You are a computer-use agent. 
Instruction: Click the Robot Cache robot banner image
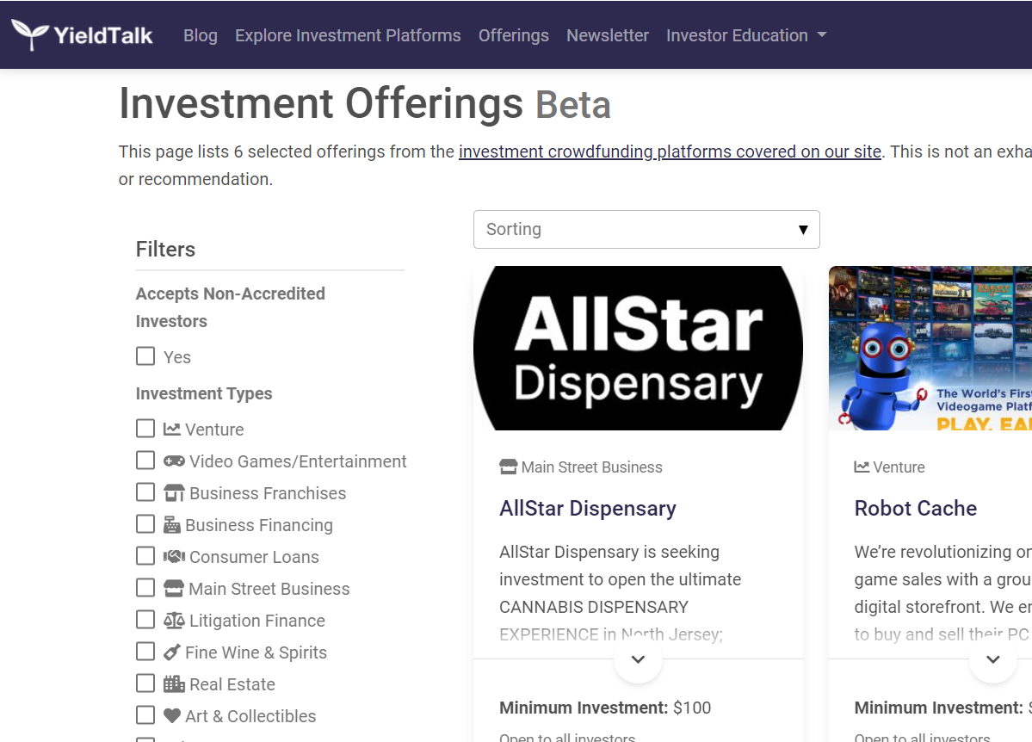pyautogui.click(x=930, y=349)
